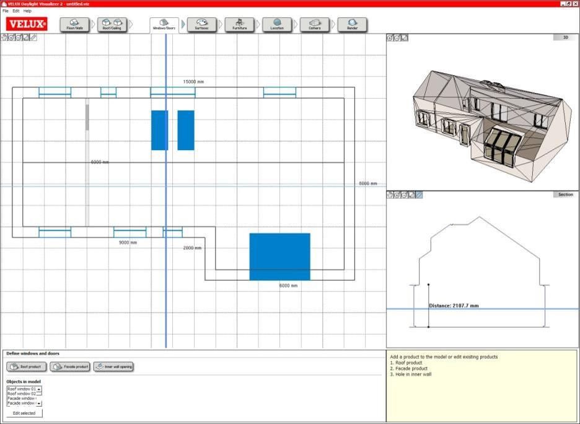The image size is (580, 424).
Task: Select the Location globe step
Action: [x=277, y=25]
